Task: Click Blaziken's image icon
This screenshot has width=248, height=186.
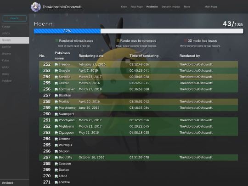Action: [56, 96]
